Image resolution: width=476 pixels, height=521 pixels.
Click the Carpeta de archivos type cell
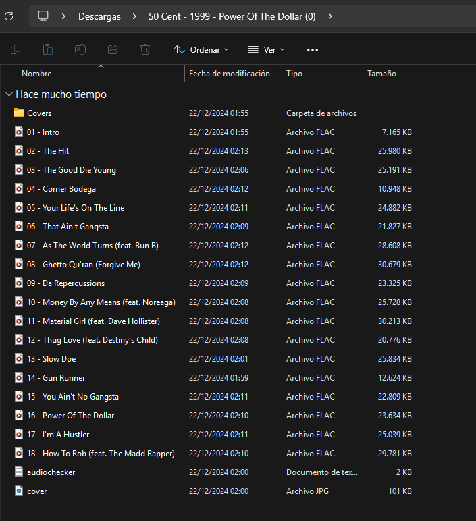(321, 113)
